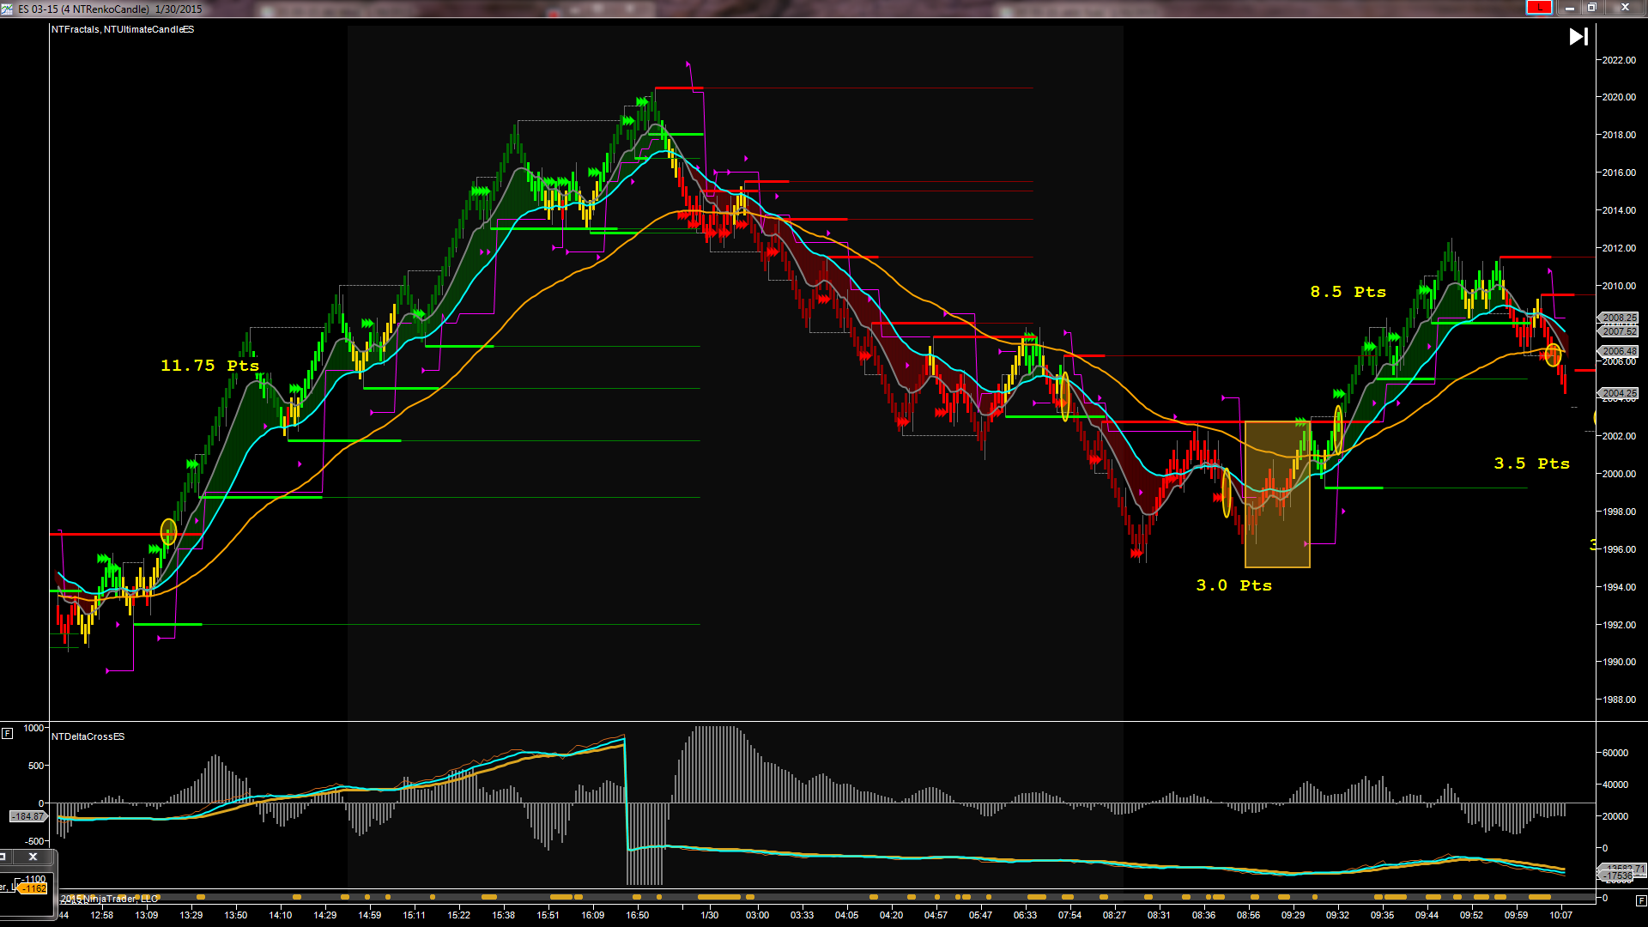Click the 1988.00 label on price axis
The width and height of the screenshot is (1648, 927).
[x=1619, y=700]
